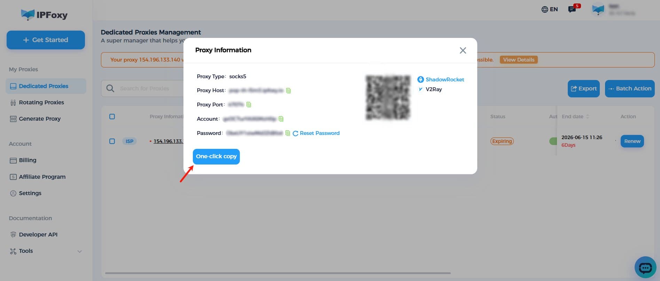Click the Reset Password link
Viewport: 660px width, 281px height.
(316, 133)
